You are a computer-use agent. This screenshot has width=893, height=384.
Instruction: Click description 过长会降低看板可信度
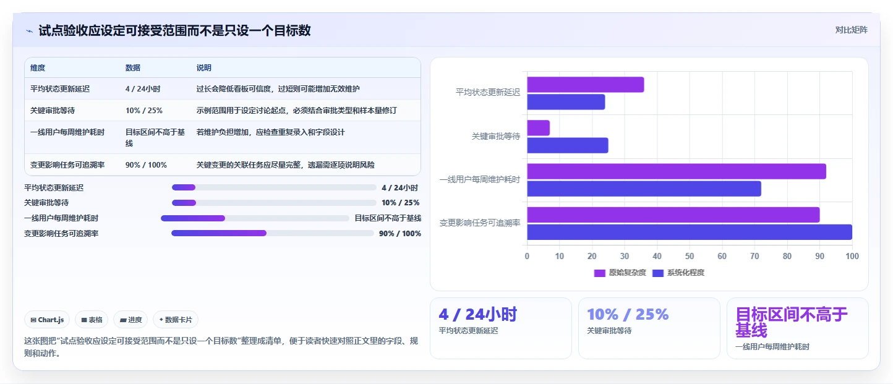(233, 89)
